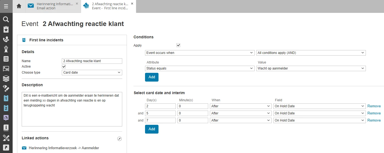
Task: Open the hamburger main menu
Action: pyautogui.click(x=6, y=6)
